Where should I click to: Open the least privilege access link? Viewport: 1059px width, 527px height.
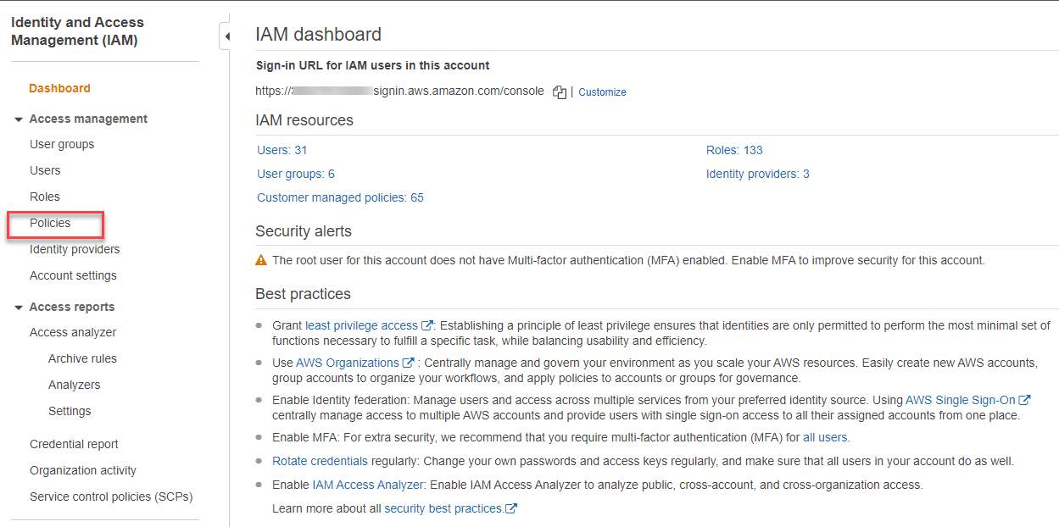click(x=362, y=325)
